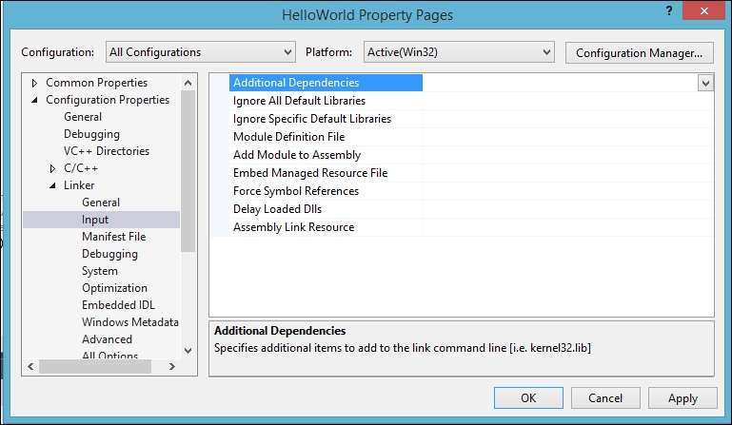Select VC++ Directories in tree
The height and width of the screenshot is (425, 732).
(x=107, y=151)
